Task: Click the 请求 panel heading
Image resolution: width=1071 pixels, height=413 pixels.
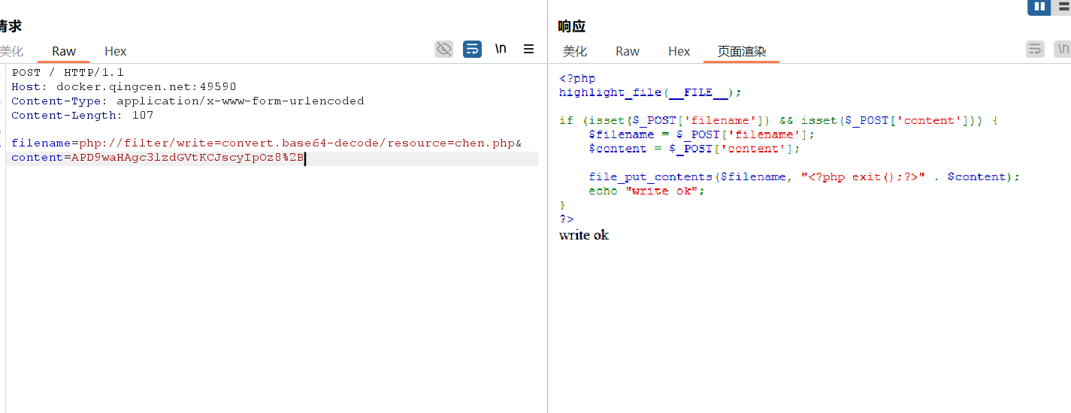Action: [11, 26]
